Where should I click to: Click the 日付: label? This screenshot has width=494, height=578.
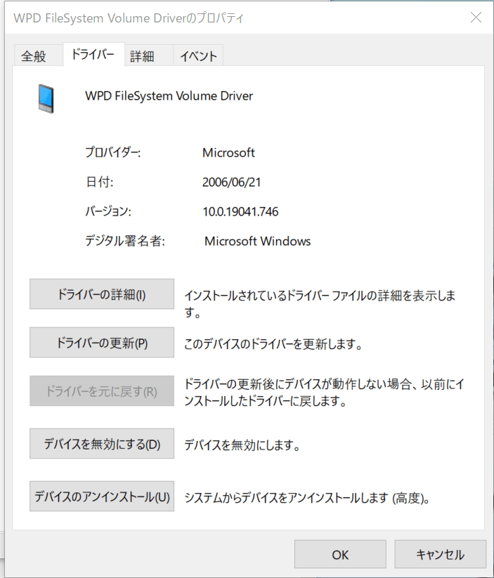pyautogui.click(x=100, y=182)
